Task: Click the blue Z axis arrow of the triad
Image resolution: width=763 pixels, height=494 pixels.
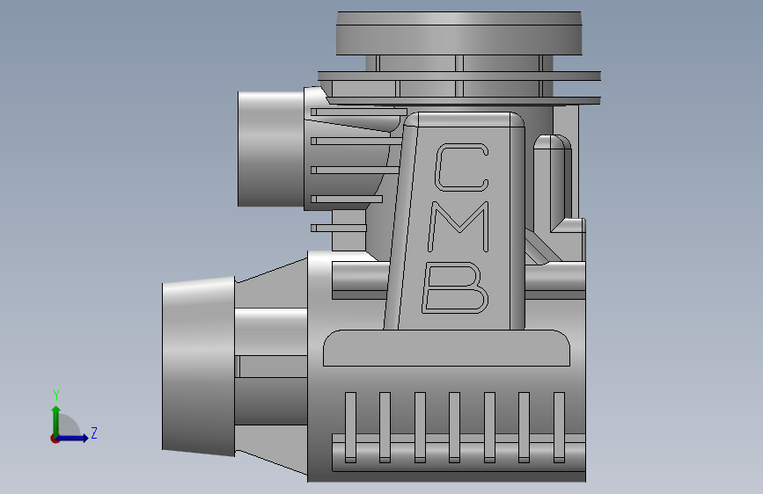Action: [74, 438]
